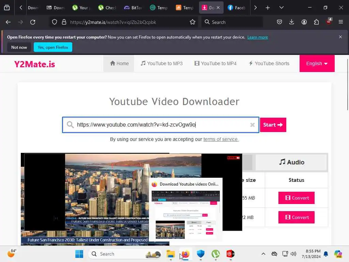The width and height of the screenshot is (349, 262).
Task: Dismiss the Firefox startup notification bar
Action: 340,37
